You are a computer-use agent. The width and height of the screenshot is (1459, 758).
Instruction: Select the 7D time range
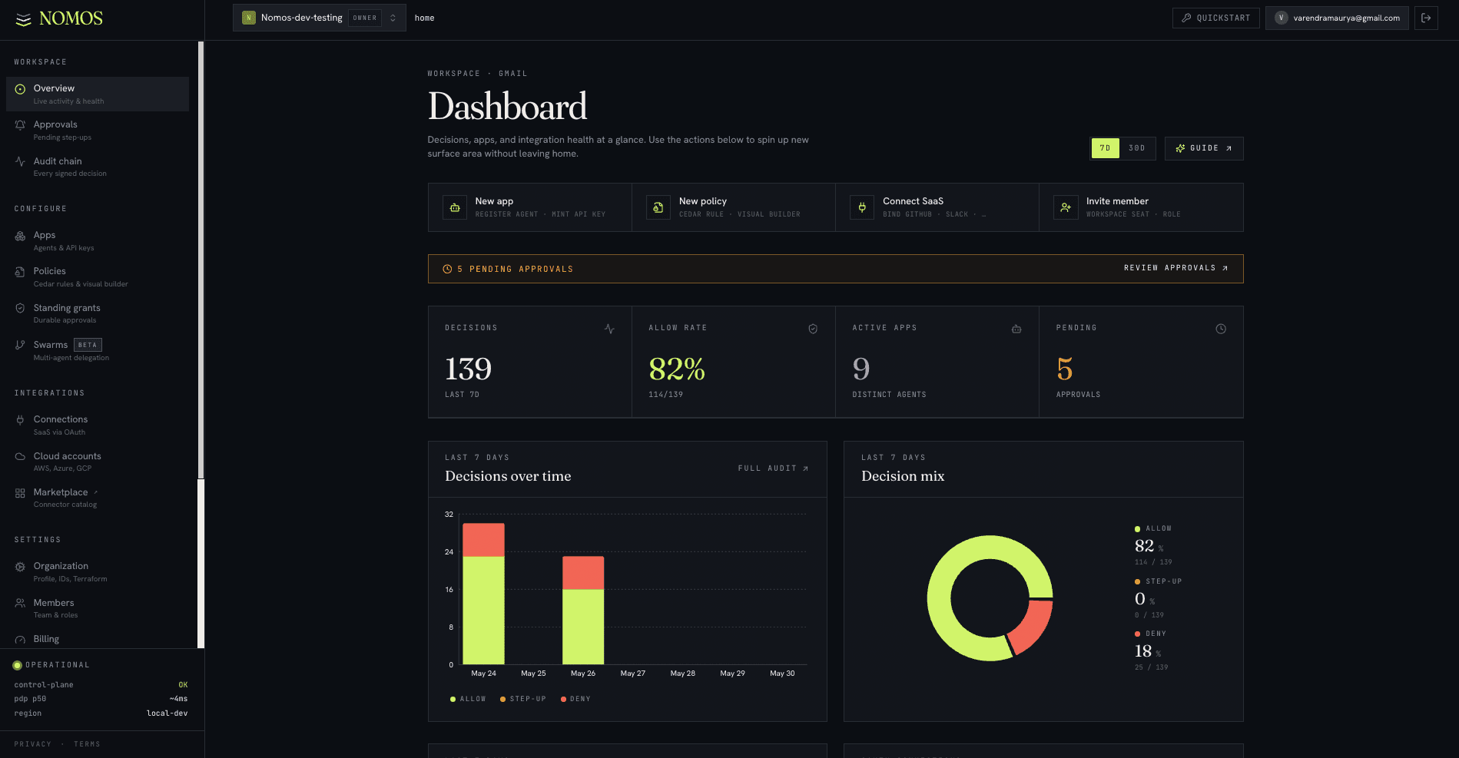coord(1105,148)
